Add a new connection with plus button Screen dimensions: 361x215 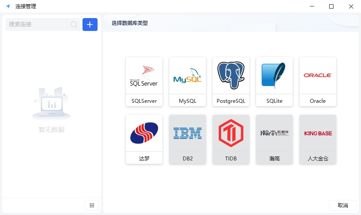(x=90, y=25)
